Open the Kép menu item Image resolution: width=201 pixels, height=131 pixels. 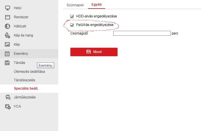tap(29, 45)
